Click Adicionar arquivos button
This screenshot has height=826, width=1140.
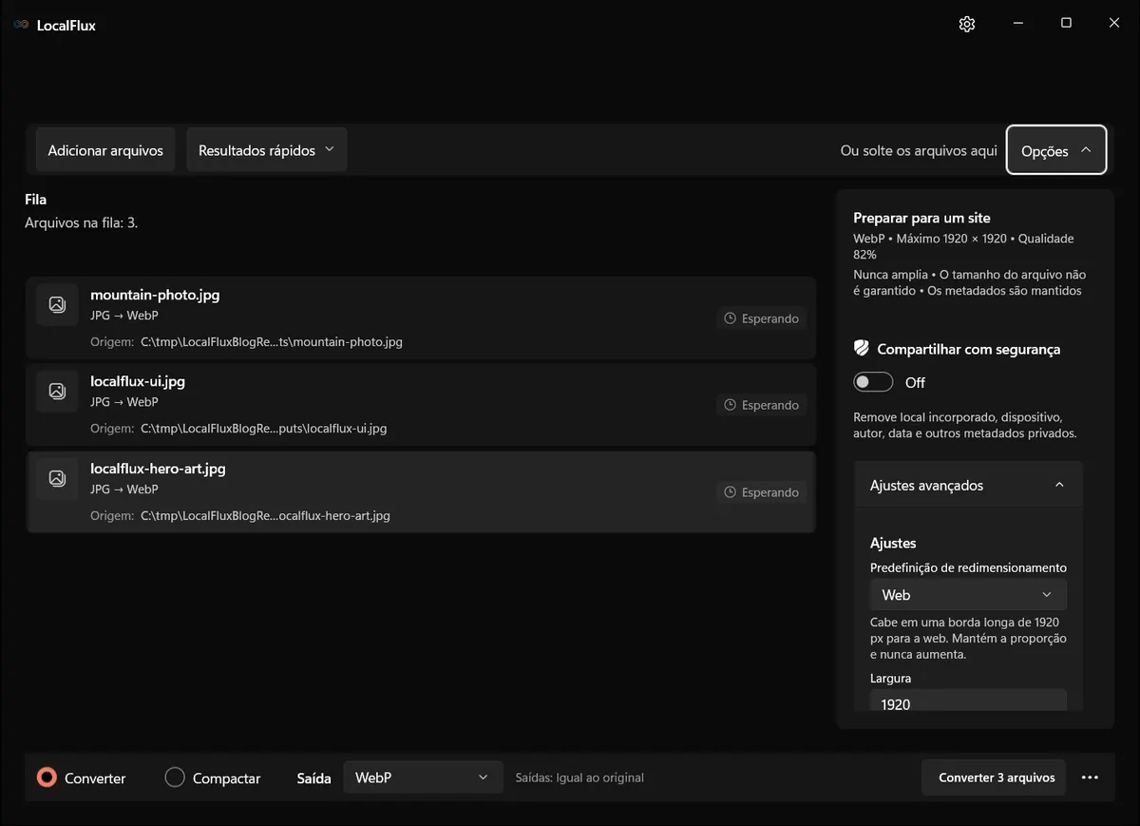click(105, 150)
